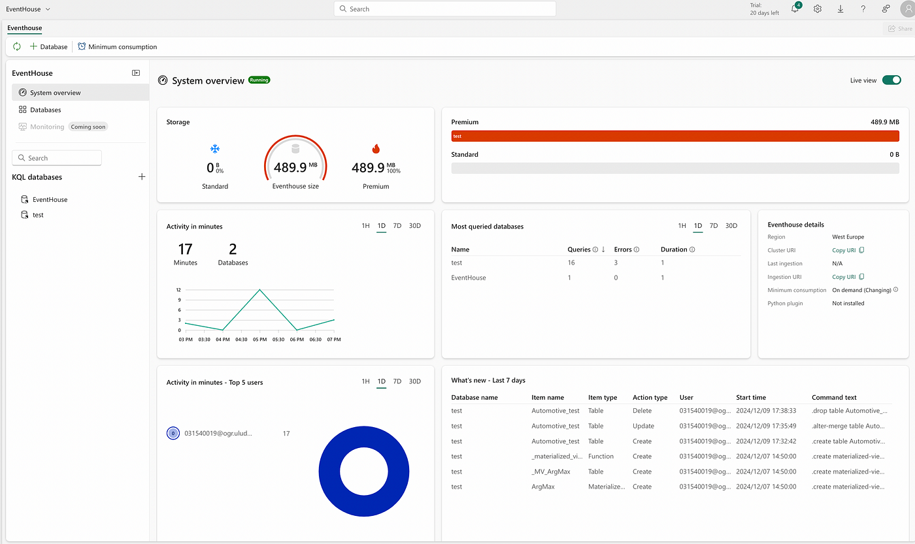Click the Action type column header
The height and width of the screenshot is (544, 915).
pyautogui.click(x=650, y=397)
